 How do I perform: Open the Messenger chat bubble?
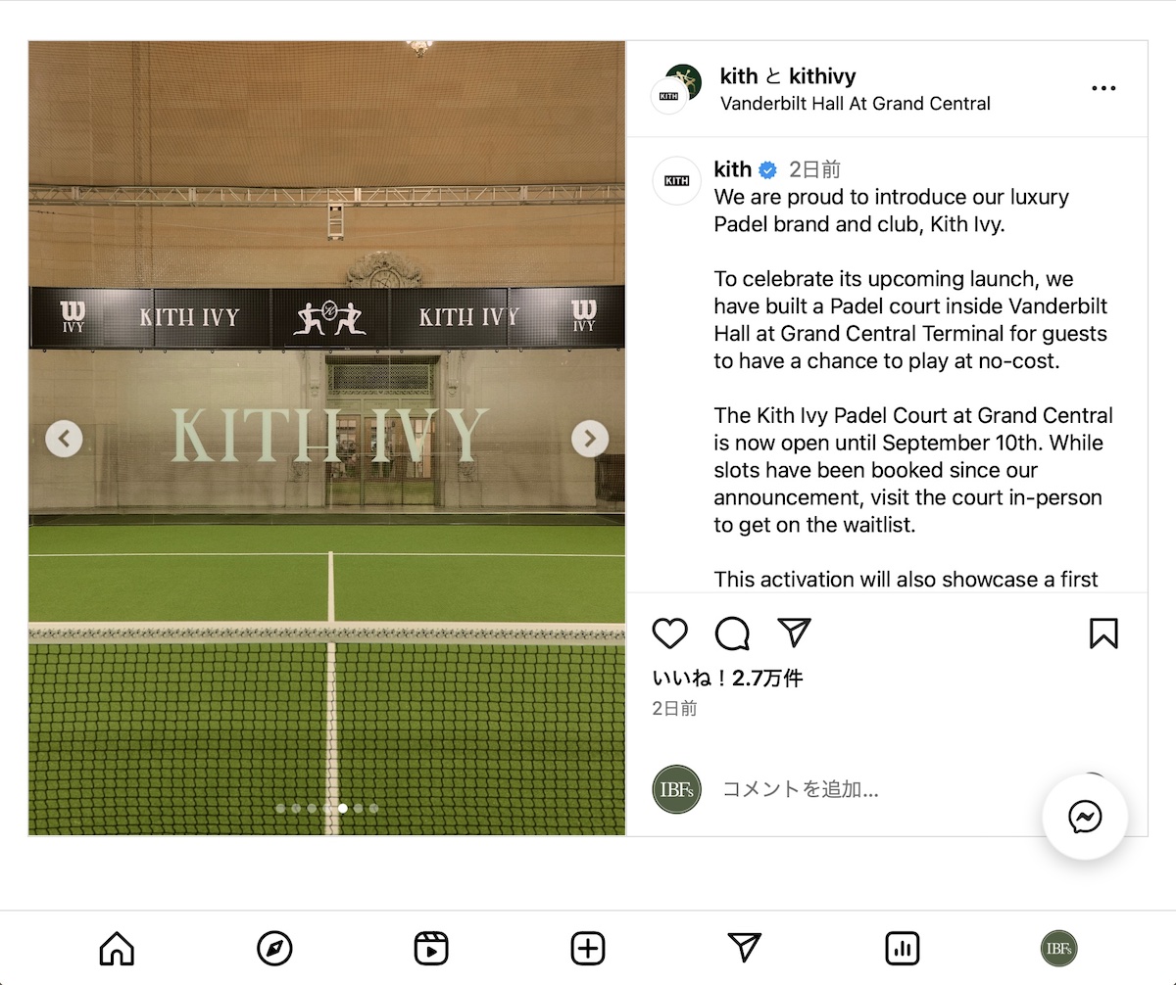[1086, 817]
